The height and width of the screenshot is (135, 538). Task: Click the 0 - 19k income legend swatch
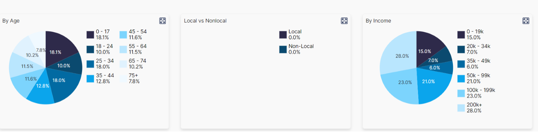[x=461, y=35]
